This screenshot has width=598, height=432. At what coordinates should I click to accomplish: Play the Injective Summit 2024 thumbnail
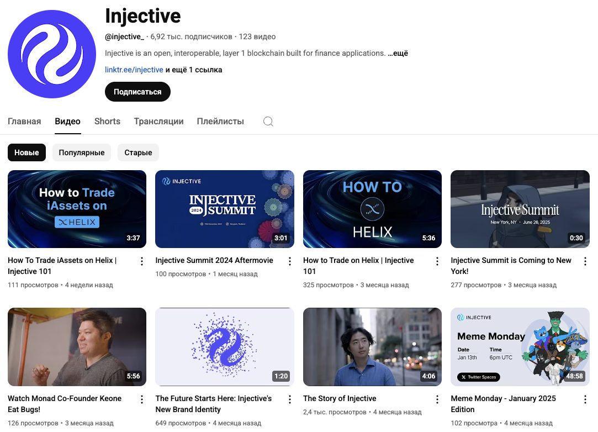pyautogui.click(x=225, y=209)
